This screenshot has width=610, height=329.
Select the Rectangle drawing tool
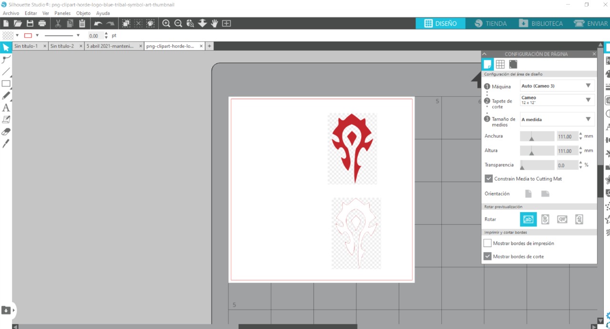6,83
